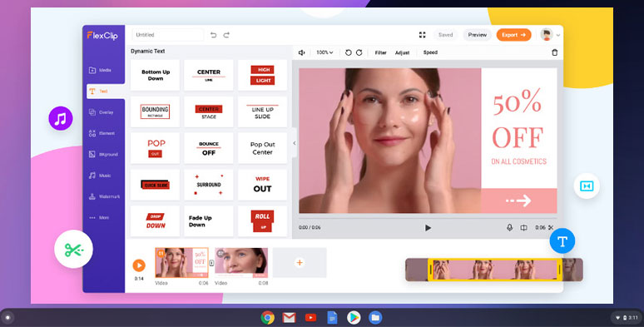Click the FlexClip logo
Viewport: 644px width, 327px height.
point(102,36)
